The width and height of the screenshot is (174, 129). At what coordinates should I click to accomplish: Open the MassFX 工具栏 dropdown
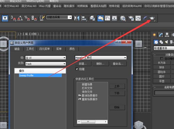point(101,58)
